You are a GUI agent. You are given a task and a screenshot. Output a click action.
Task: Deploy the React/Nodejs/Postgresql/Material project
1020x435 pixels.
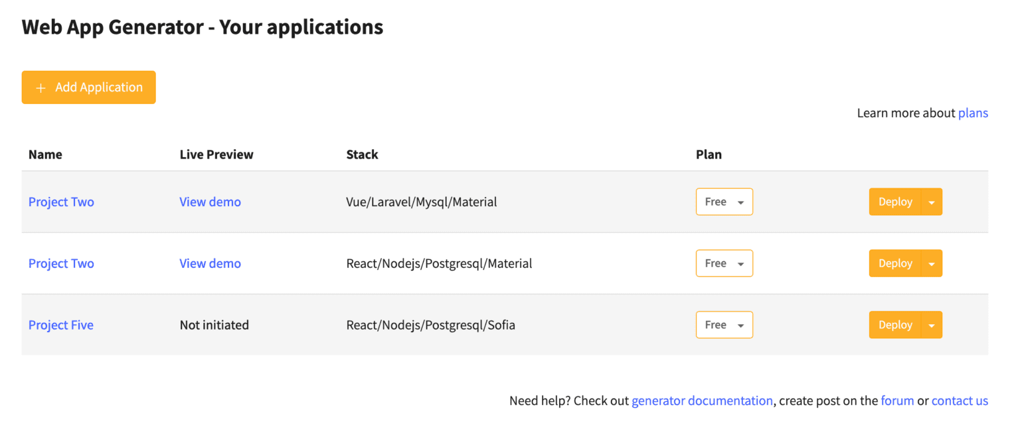[894, 264]
